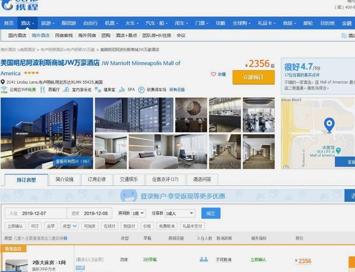The width and height of the screenshot is (355, 272).
Task: Open 海外民宿 in the sub navigation
Action: tap(87, 36)
